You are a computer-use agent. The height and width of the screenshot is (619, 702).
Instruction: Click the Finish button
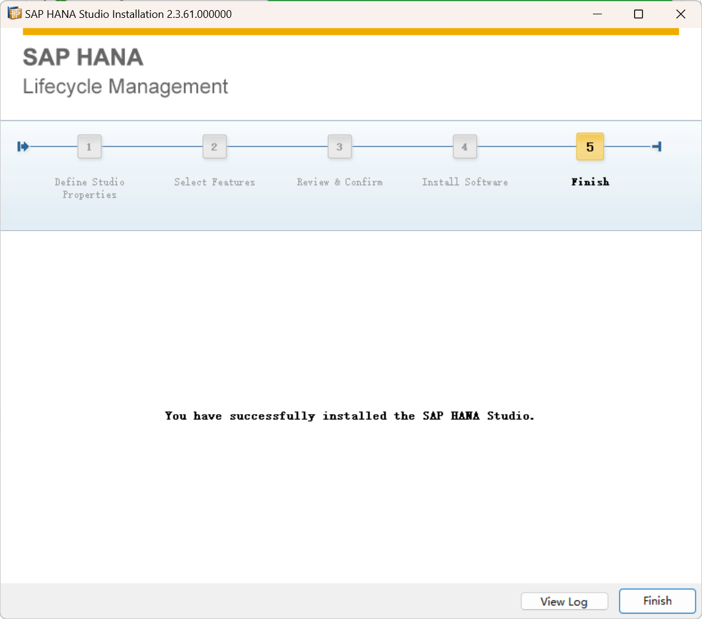point(657,601)
